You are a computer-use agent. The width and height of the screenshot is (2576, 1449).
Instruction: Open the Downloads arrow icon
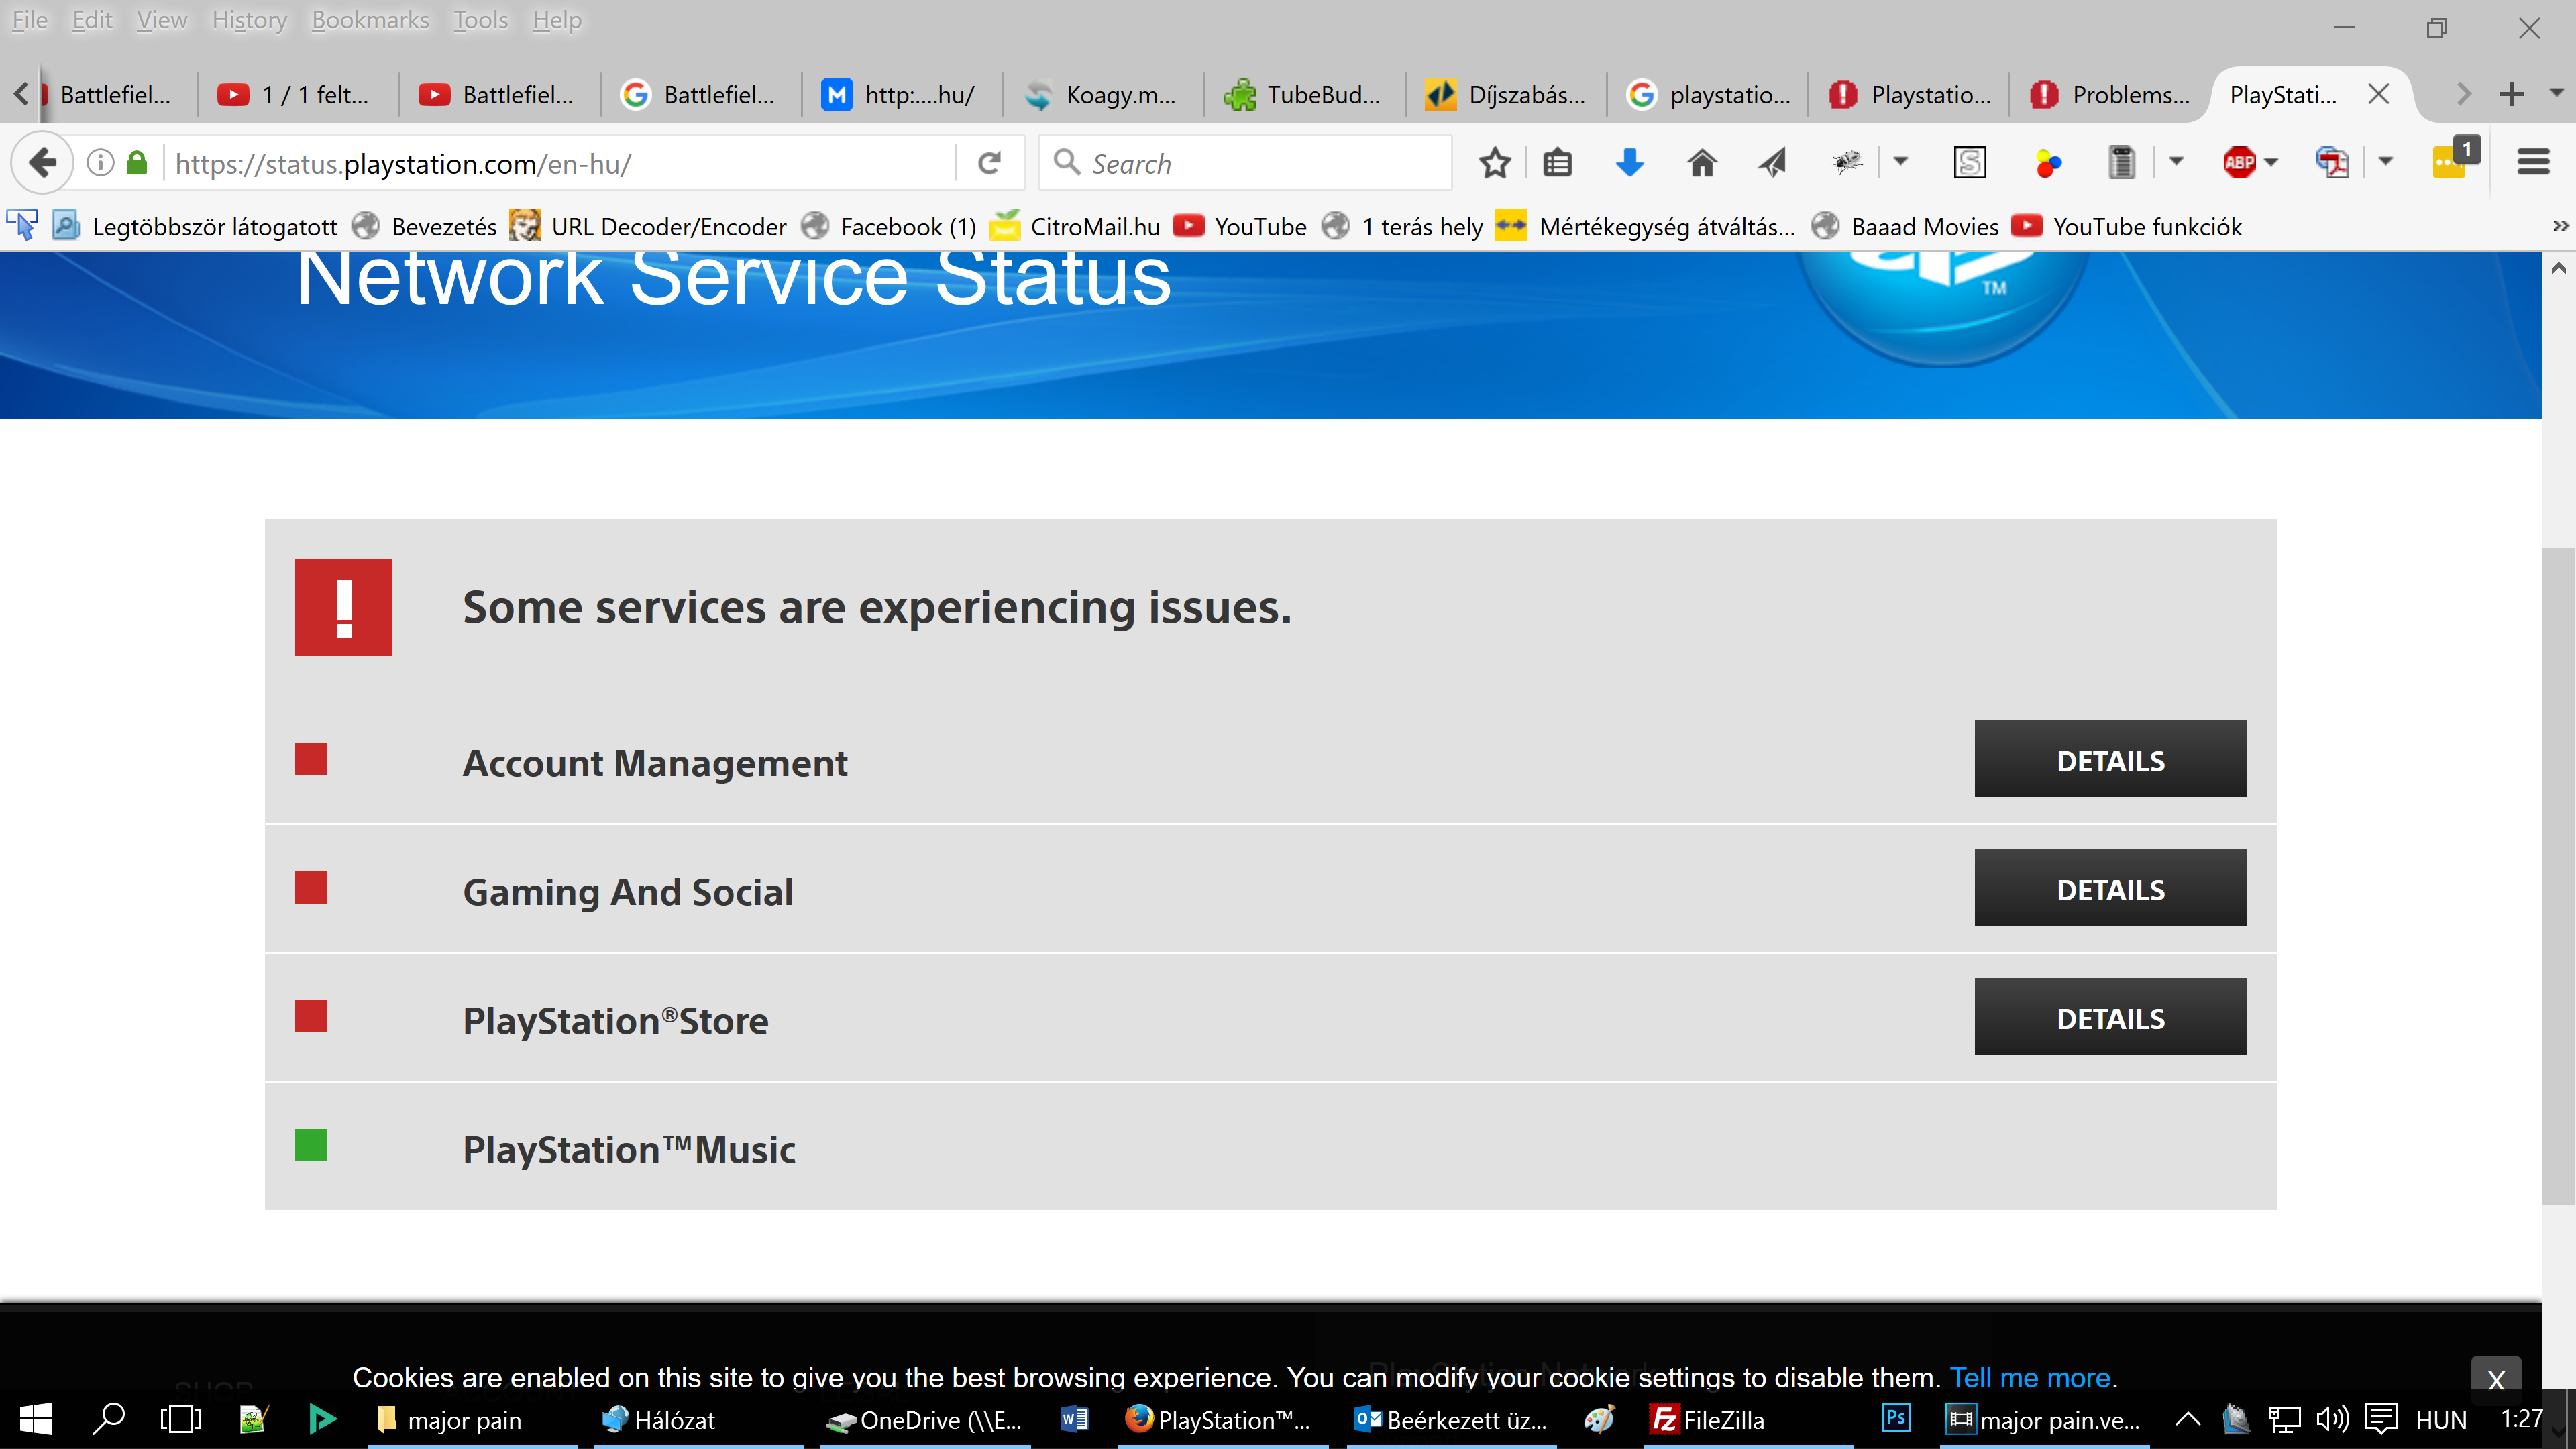[x=1630, y=162]
